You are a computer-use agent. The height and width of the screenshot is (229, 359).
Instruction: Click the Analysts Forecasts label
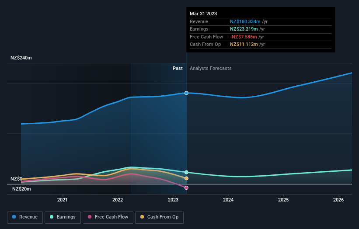(211, 69)
